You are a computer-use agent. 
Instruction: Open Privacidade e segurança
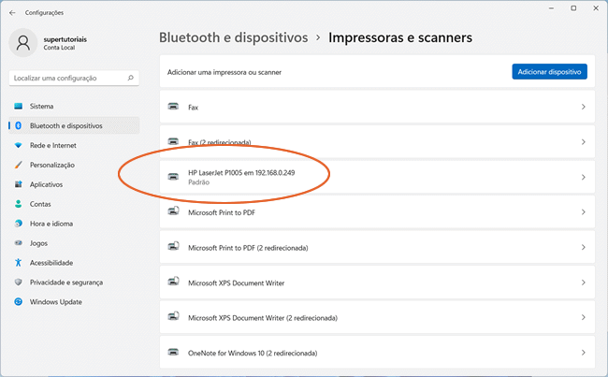(x=65, y=283)
